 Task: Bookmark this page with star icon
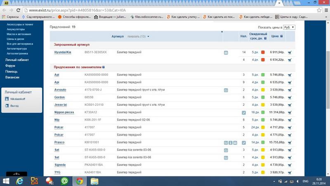[319, 10]
